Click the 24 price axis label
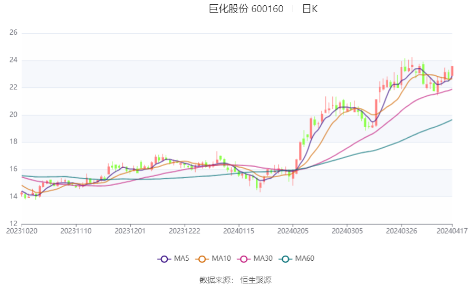This screenshot has width=471, height=285. click(x=13, y=60)
